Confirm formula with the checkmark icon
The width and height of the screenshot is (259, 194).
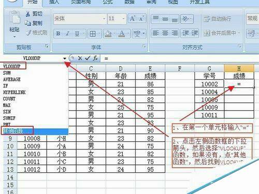tap(88, 58)
